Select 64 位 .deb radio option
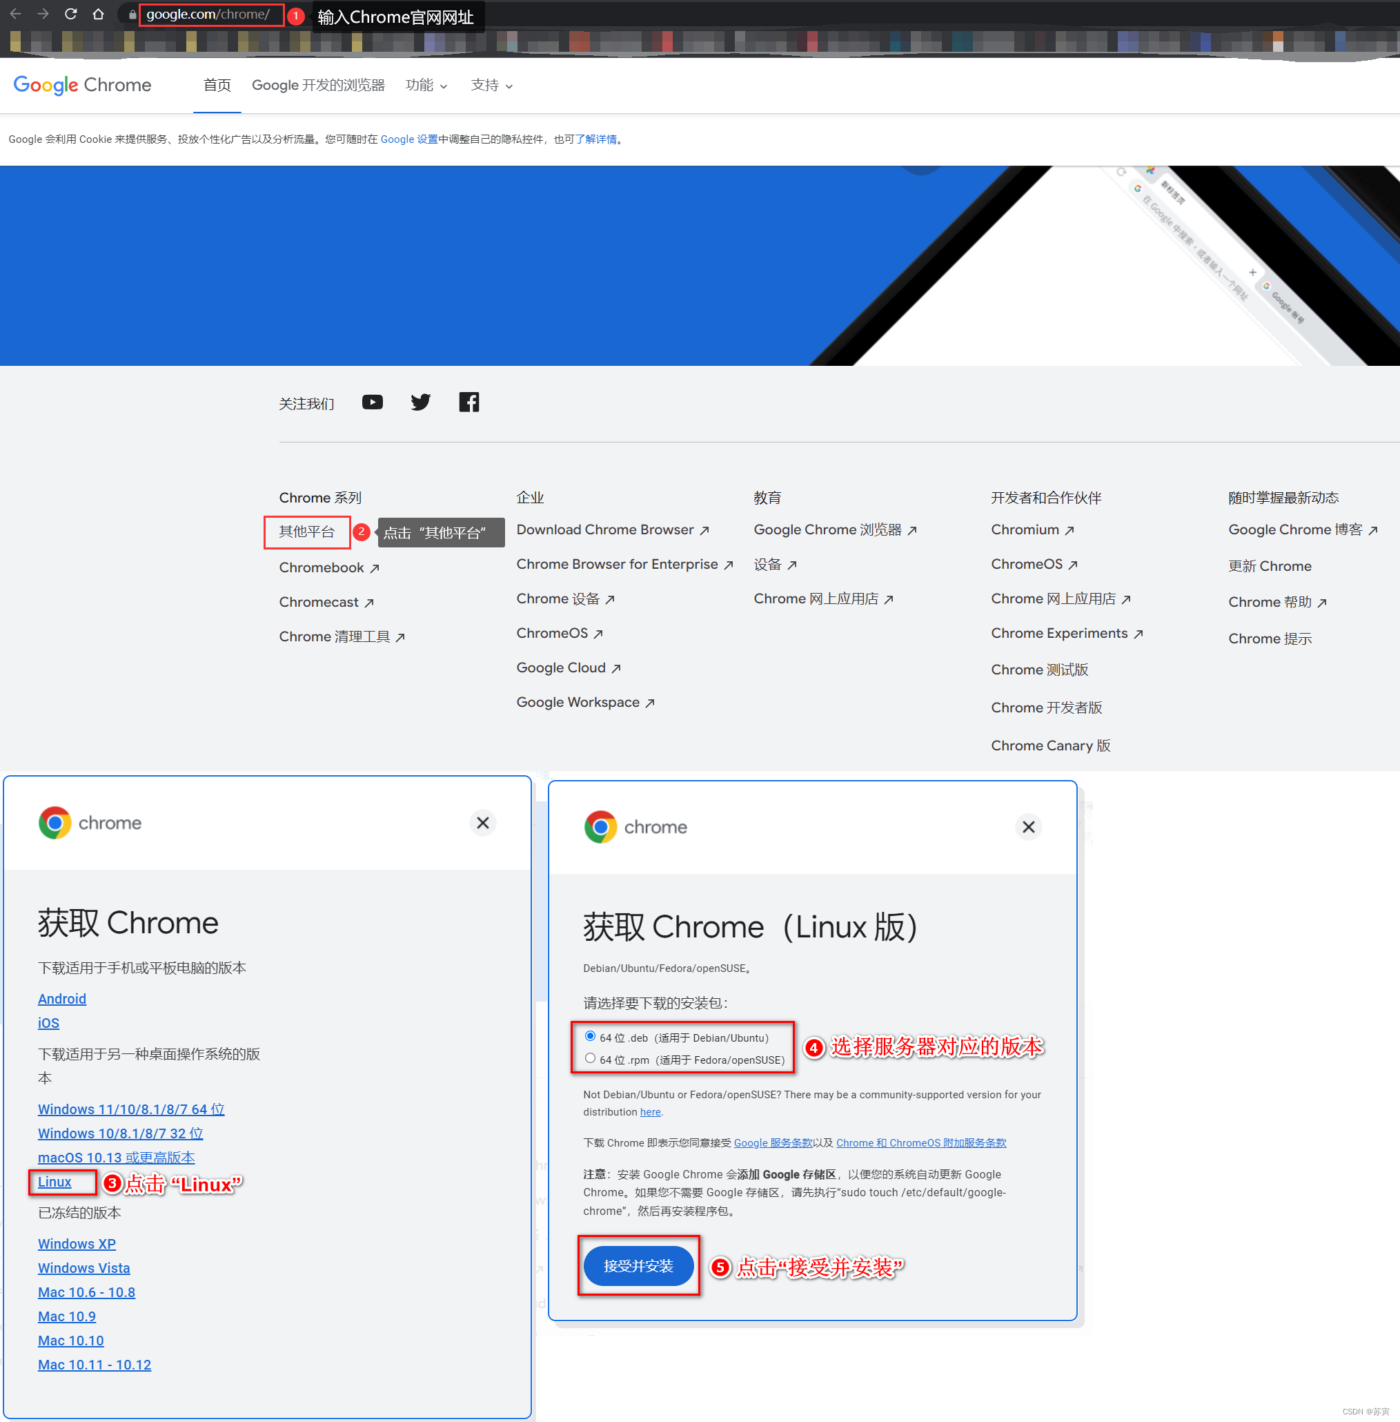 [x=591, y=1036]
